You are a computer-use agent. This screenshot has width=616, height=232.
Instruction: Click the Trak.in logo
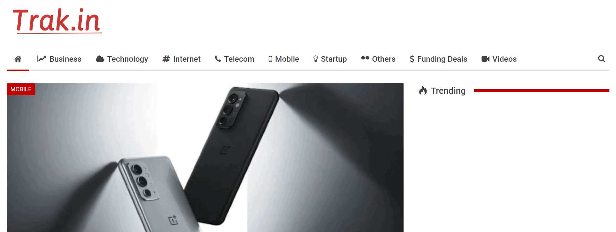click(x=57, y=21)
